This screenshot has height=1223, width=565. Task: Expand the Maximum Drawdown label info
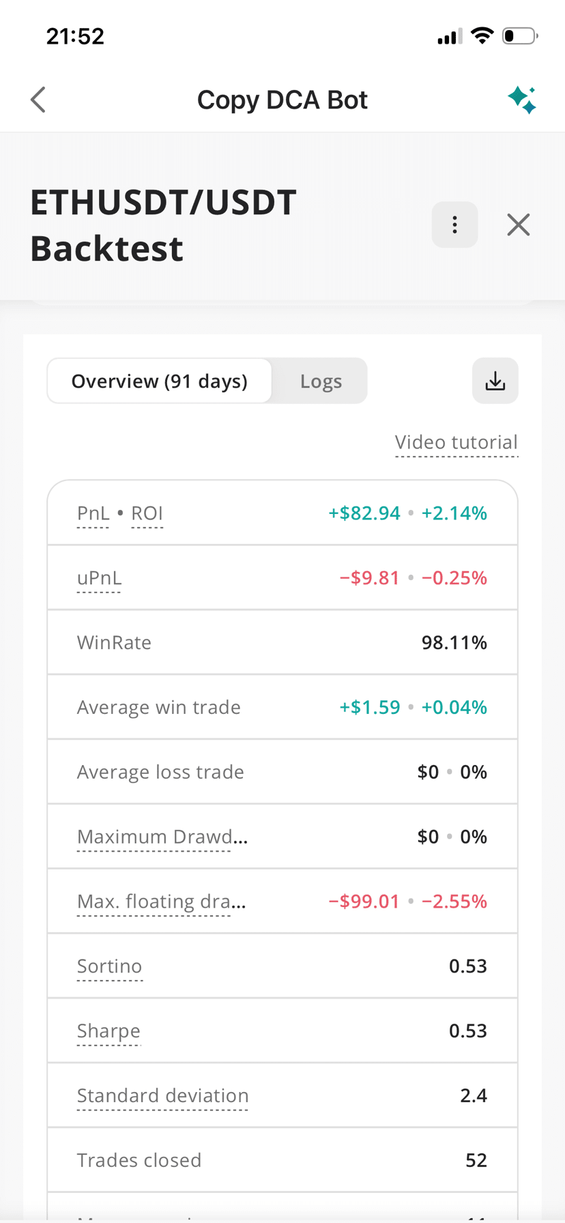click(x=162, y=837)
